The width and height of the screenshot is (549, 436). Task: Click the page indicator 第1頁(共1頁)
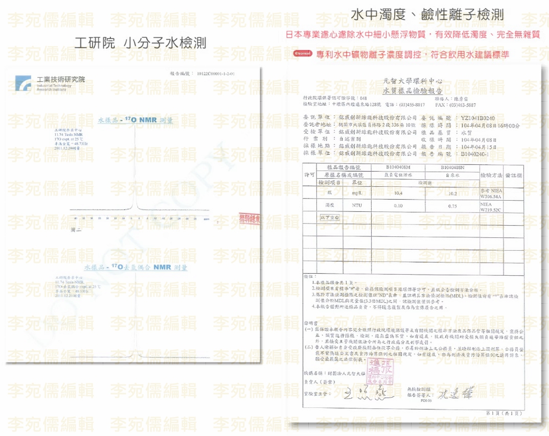tap(504, 413)
